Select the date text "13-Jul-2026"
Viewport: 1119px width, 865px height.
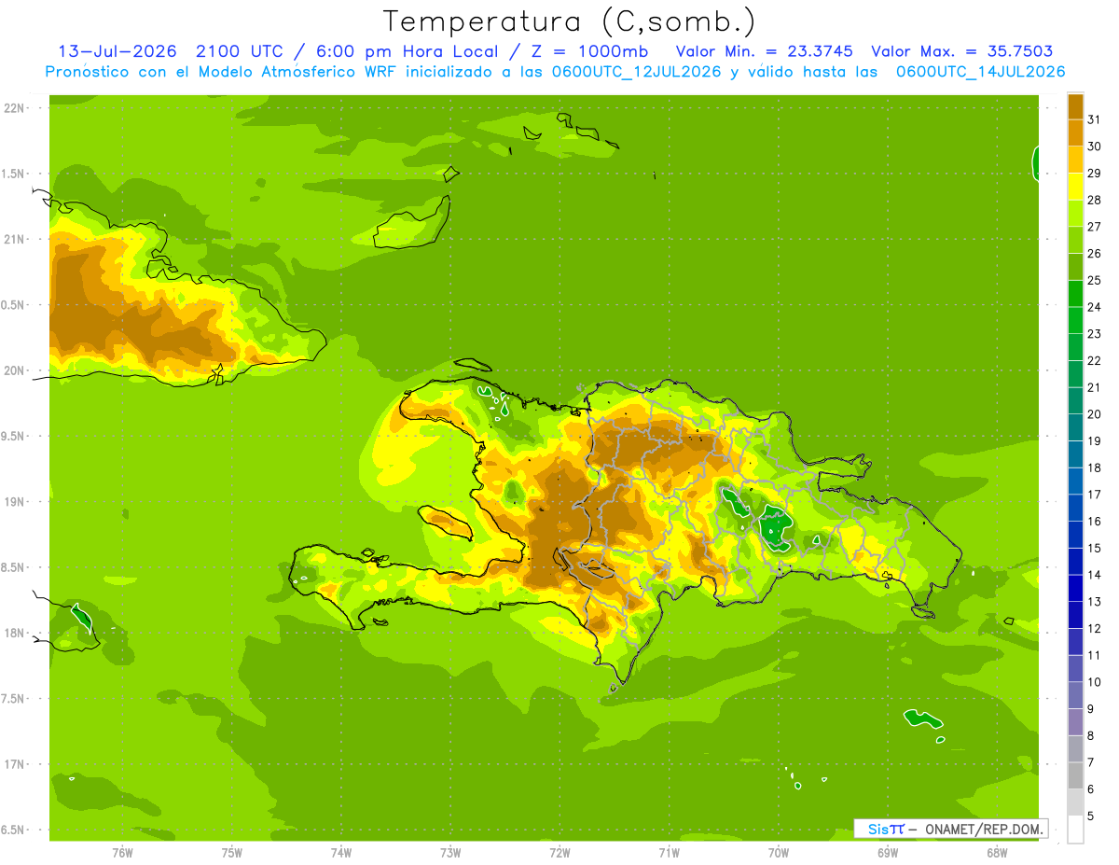(117, 50)
